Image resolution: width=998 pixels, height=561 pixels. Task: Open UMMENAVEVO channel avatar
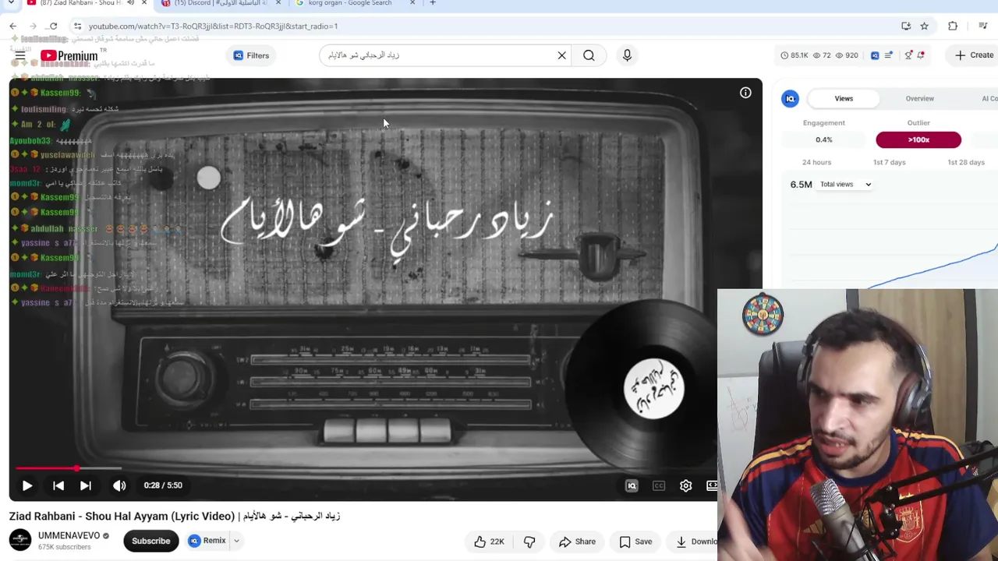click(20, 541)
